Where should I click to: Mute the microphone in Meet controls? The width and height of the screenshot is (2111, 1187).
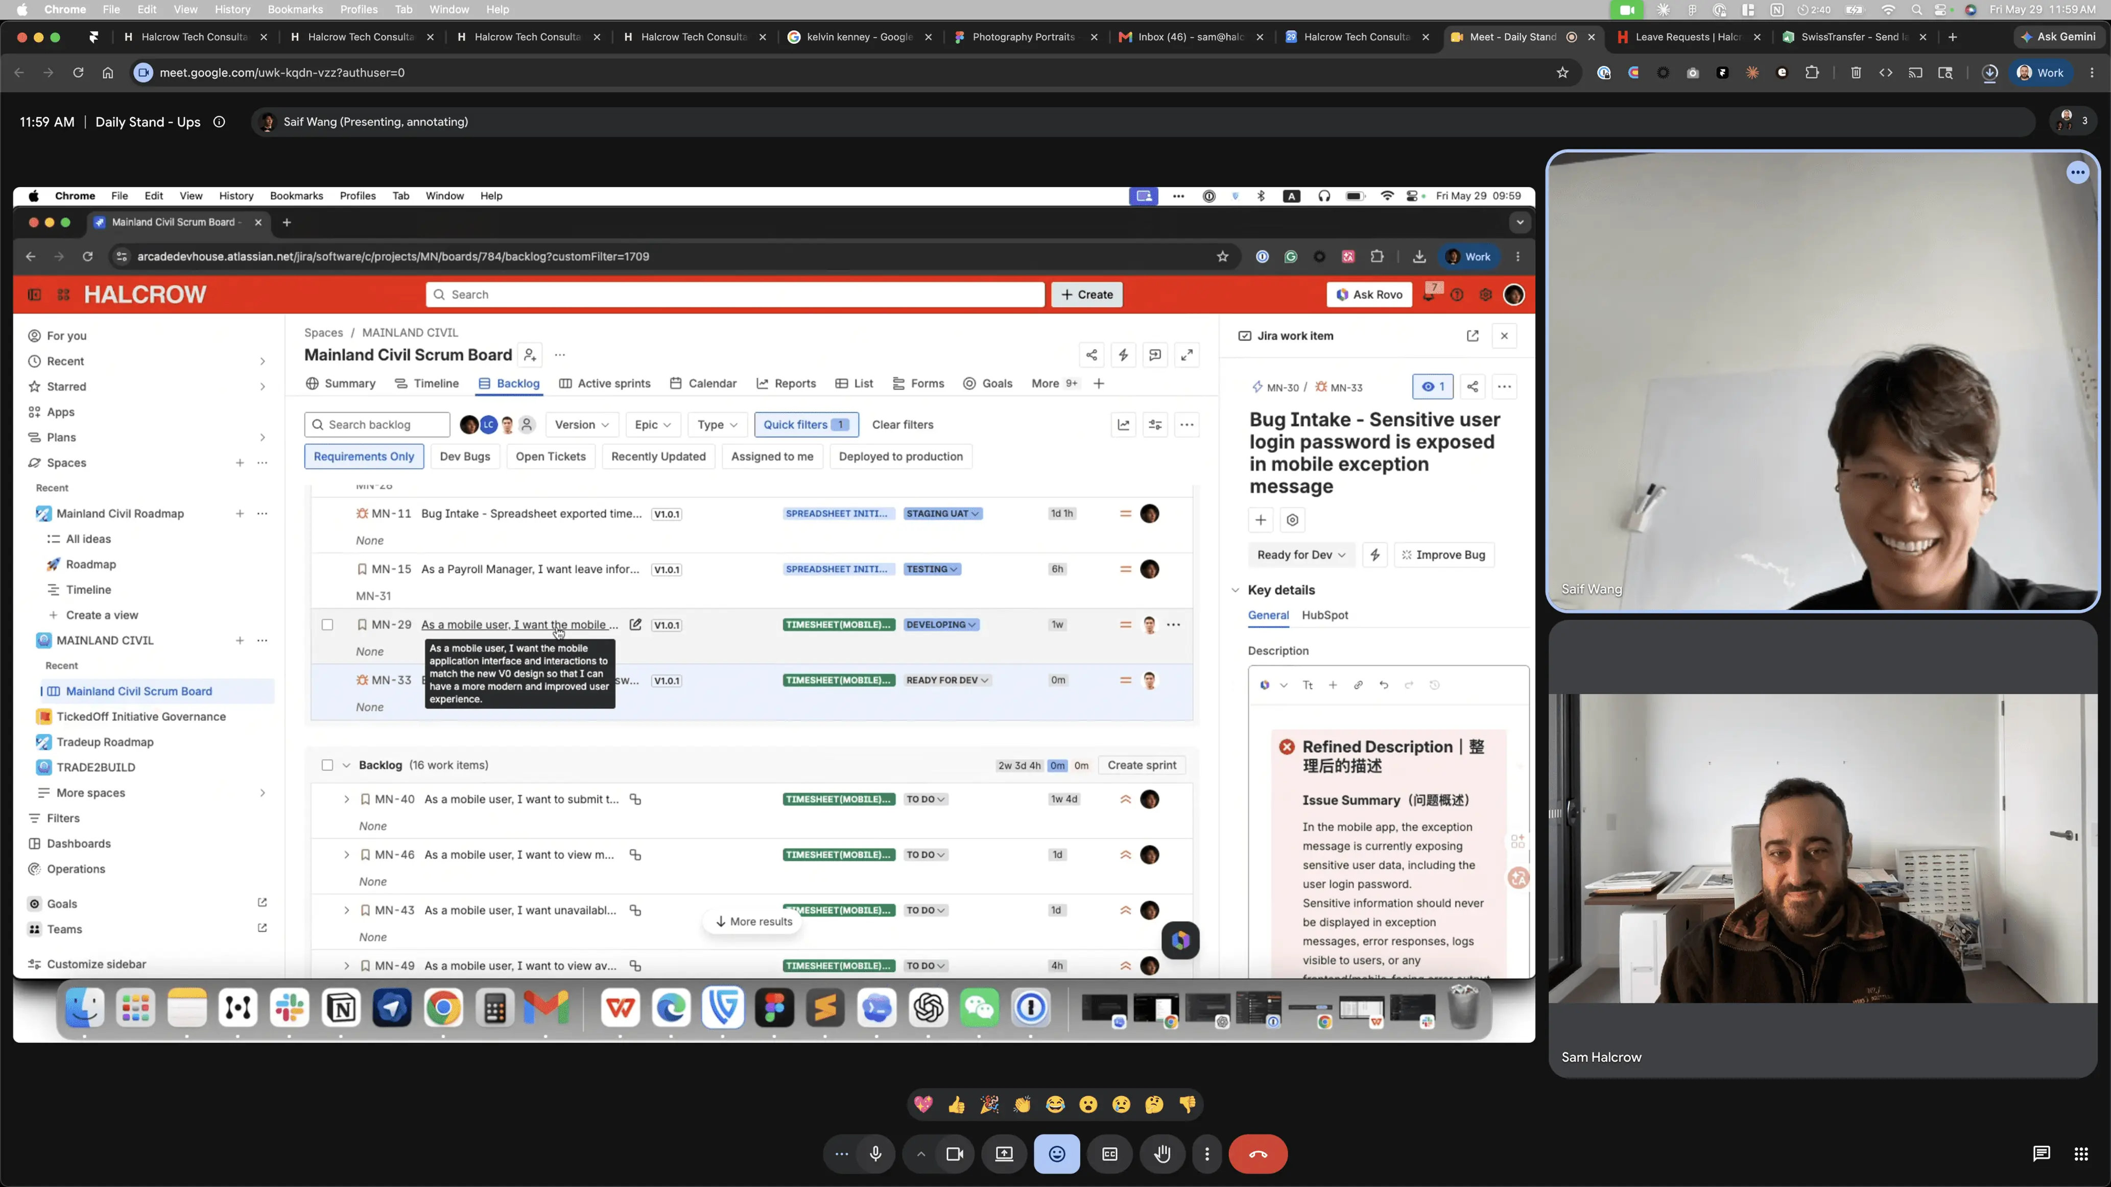click(x=875, y=1154)
